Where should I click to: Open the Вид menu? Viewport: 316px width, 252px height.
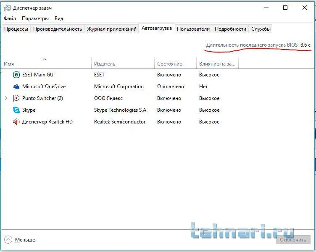(x=59, y=18)
